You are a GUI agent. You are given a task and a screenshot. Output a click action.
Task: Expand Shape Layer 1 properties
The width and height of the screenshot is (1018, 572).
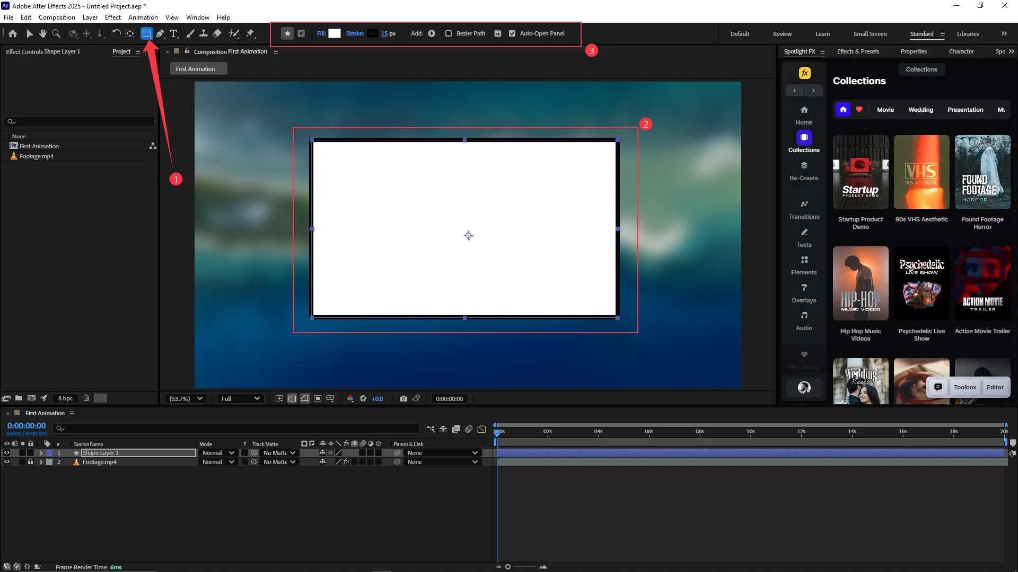click(x=41, y=453)
